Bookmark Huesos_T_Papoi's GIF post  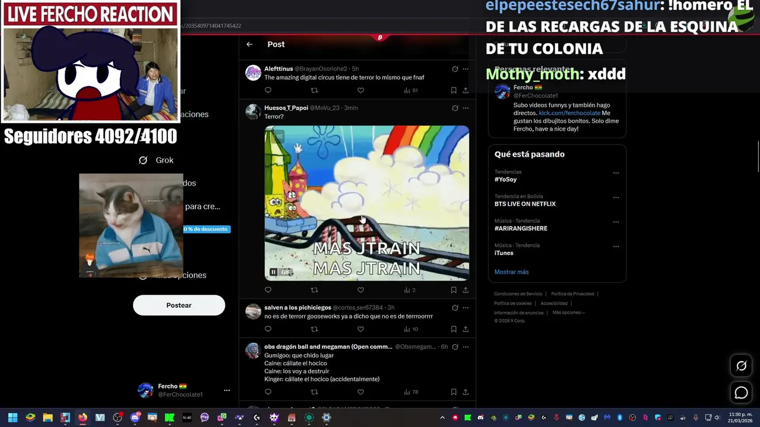(454, 290)
